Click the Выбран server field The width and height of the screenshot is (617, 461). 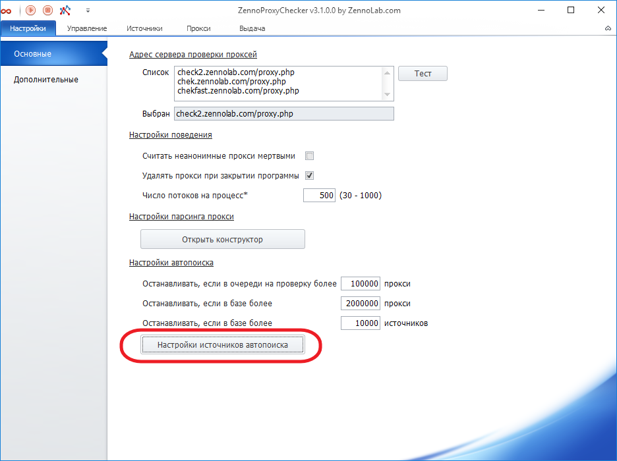coord(283,113)
